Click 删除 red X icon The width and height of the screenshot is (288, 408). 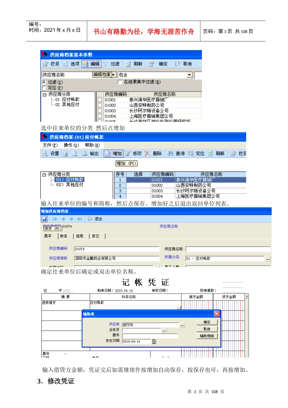147,154
